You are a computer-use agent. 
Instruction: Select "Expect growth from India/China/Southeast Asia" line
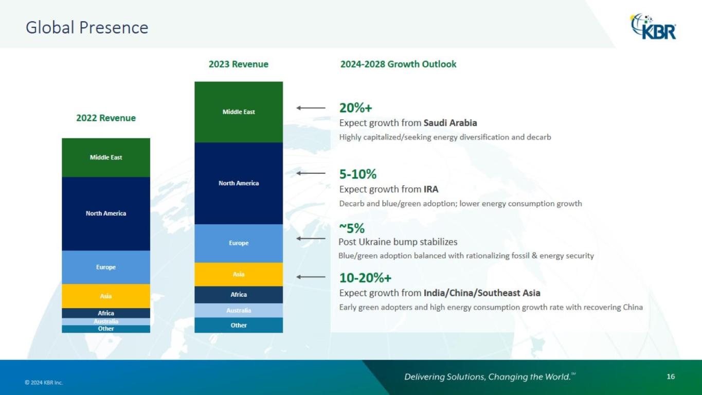coord(440,293)
